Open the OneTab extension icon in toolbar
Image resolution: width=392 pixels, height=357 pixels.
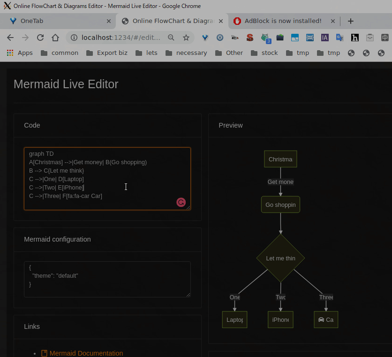point(205,38)
